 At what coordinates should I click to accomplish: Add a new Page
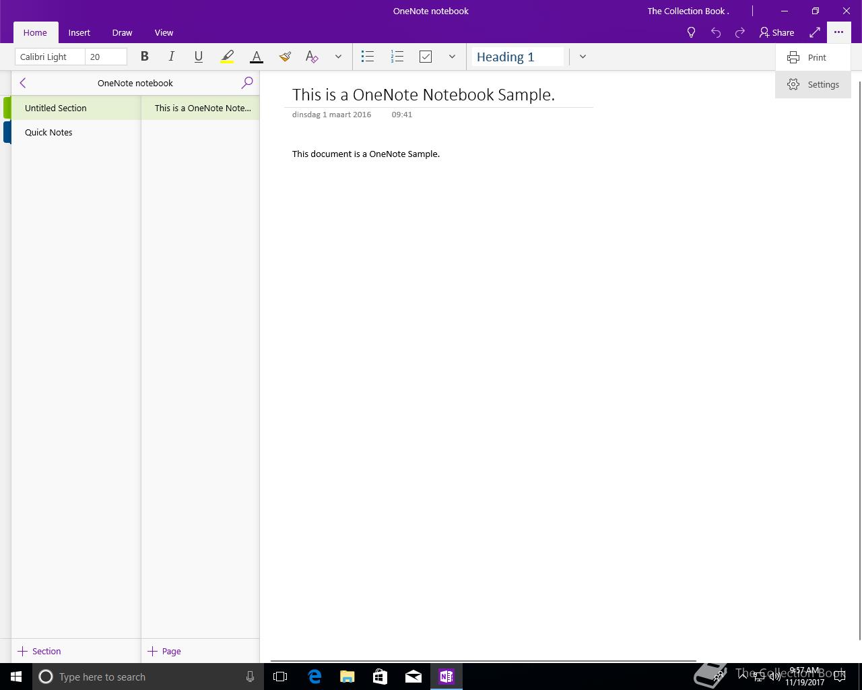[164, 651]
